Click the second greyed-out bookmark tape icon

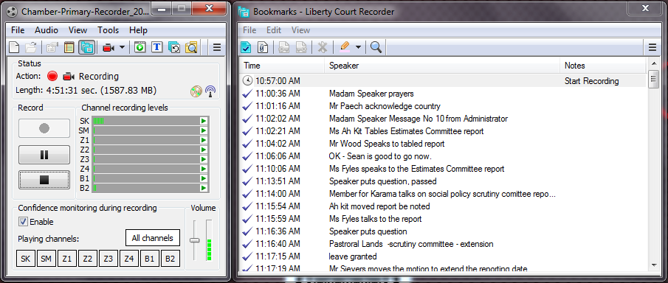[301, 47]
